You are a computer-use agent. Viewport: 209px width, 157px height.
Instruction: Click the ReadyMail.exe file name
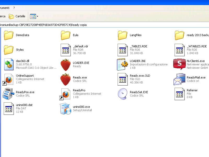[x=196, y=77]
